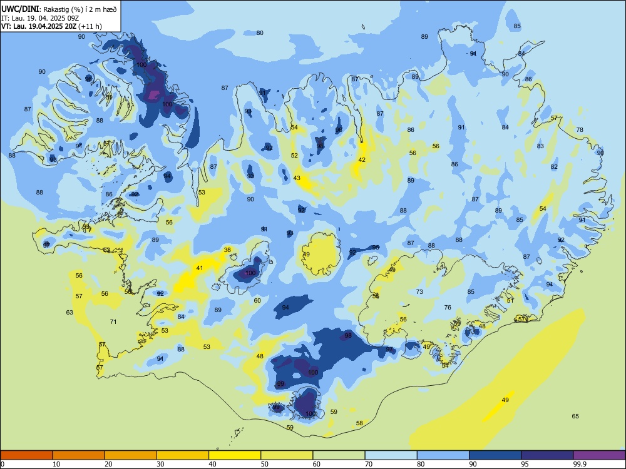Click the humidity value 78 off the east coast
The height and width of the screenshot is (469, 626).
point(580,130)
